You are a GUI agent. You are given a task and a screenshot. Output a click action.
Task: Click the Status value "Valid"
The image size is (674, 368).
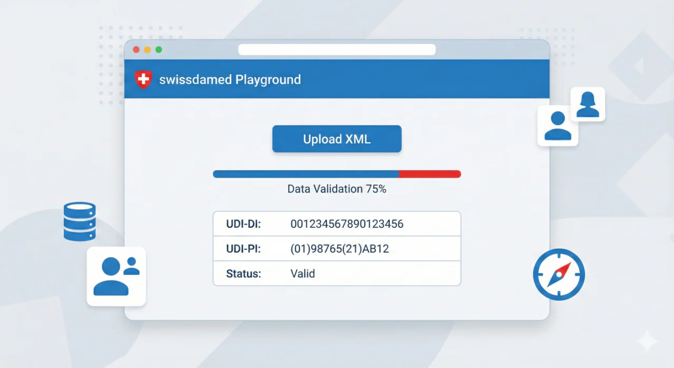(x=303, y=274)
